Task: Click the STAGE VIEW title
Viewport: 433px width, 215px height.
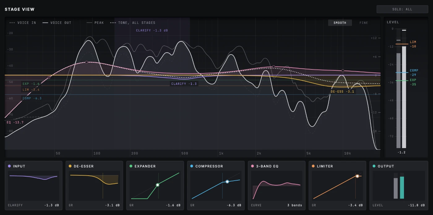Action: pos(19,9)
